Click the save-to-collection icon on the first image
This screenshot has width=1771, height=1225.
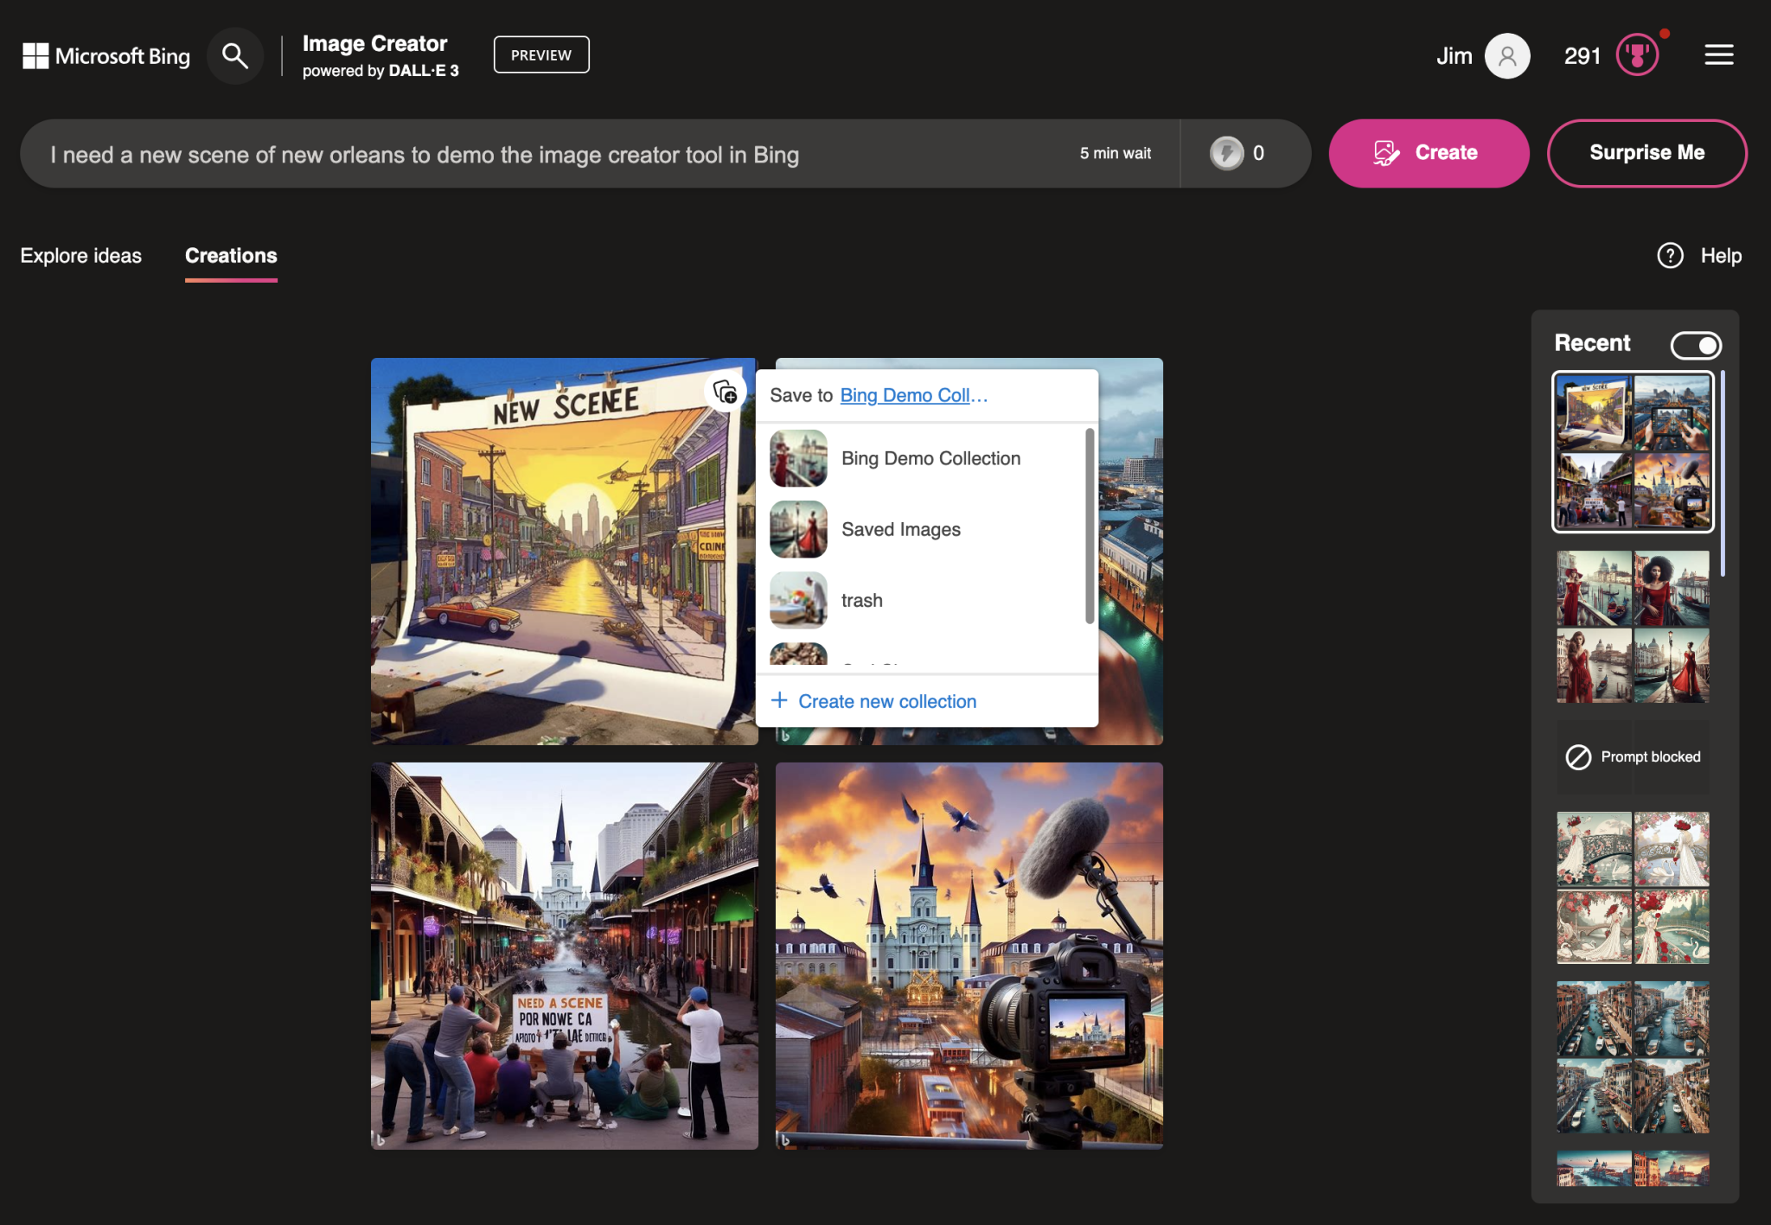(x=725, y=391)
